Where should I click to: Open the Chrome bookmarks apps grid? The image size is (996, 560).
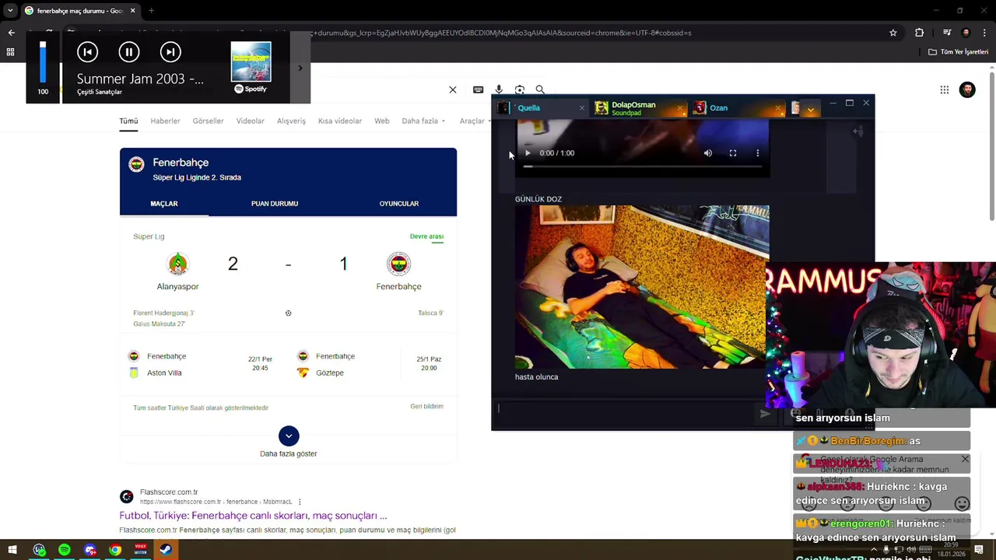(x=10, y=52)
